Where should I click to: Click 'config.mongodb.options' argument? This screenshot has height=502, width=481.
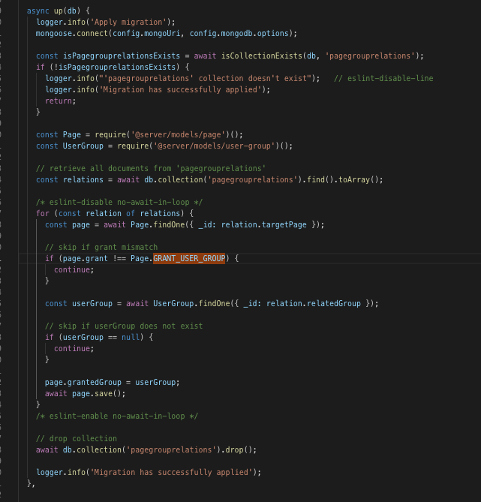239,34
